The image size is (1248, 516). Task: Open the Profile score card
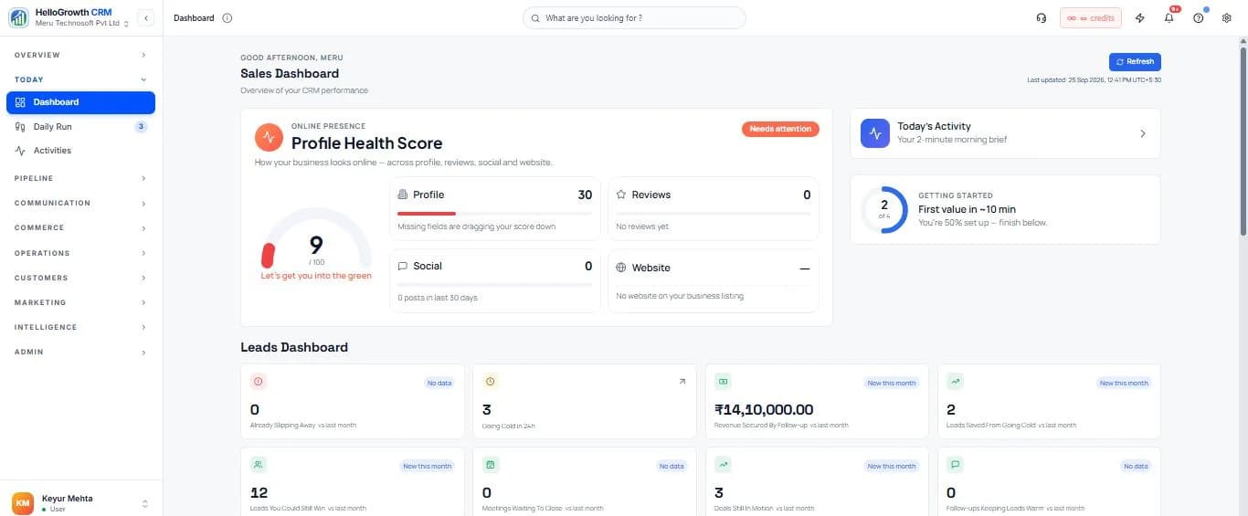point(495,209)
